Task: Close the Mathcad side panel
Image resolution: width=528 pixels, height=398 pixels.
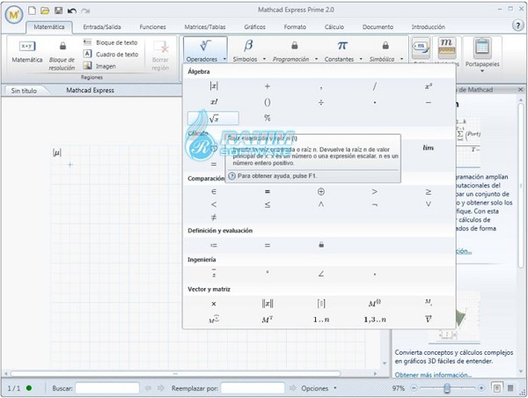Action: coord(521,90)
